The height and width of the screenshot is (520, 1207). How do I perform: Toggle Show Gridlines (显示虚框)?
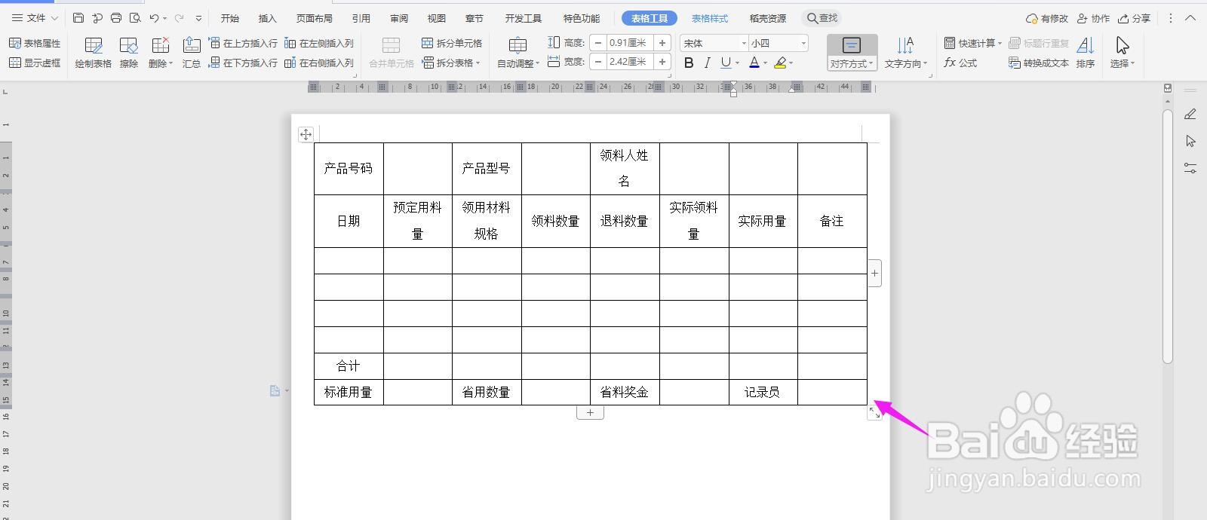pos(35,63)
